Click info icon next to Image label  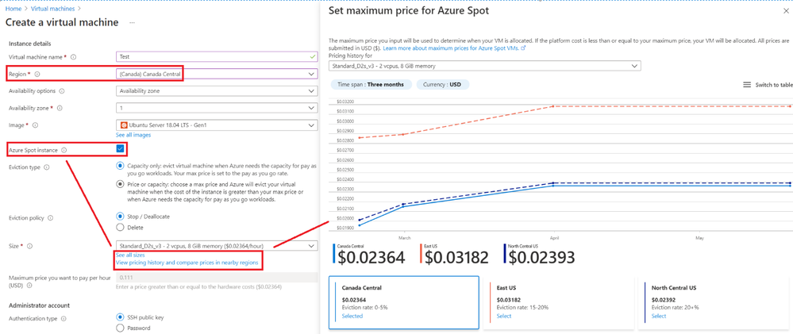[x=35, y=125]
